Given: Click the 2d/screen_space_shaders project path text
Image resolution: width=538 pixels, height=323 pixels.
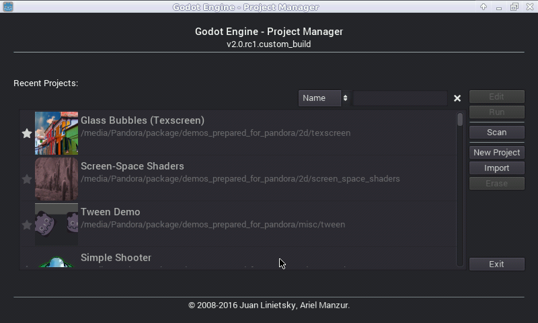Looking at the screenshot, I should [x=240, y=179].
